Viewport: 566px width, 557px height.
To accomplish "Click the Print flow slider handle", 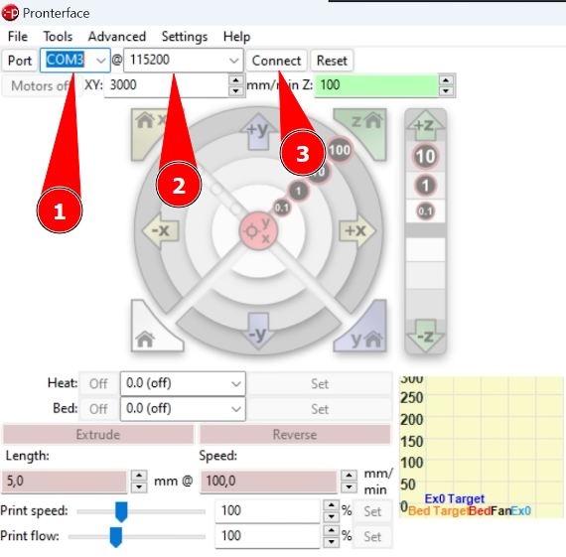I will 116,537.
